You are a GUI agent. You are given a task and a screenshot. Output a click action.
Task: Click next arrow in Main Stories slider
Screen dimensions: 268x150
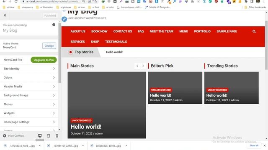143,66
